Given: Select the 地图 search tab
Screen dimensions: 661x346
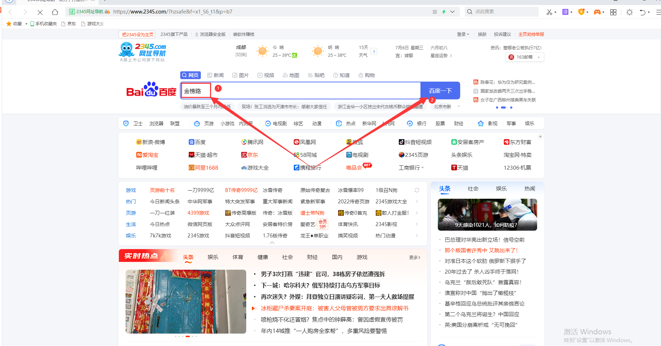Looking at the screenshot, I should [x=291, y=75].
